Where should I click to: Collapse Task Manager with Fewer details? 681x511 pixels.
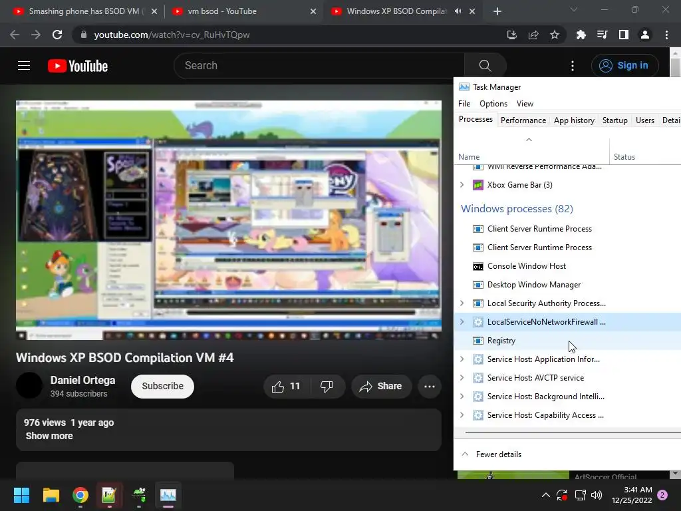coord(491,454)
